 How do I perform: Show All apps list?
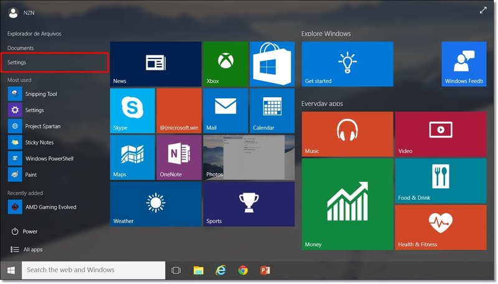pyautogui.click(x=26, y=249)
